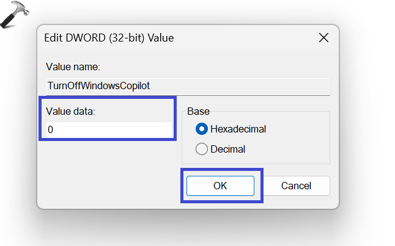
Task: Click the "Decimal" label text
Action: click(227, 149)
